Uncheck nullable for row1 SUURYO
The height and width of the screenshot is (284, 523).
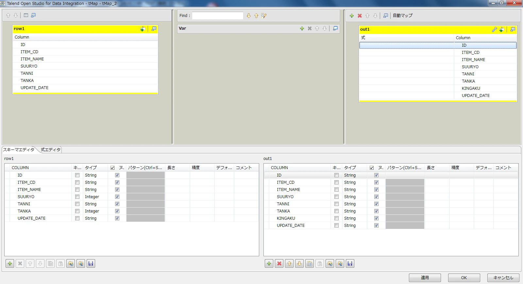pos(117,197)
